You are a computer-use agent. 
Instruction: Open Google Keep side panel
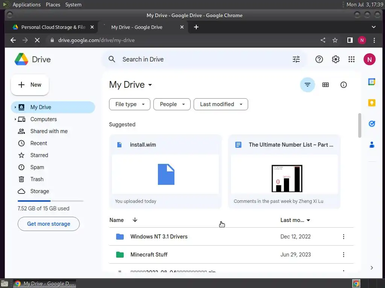(371, 103)
